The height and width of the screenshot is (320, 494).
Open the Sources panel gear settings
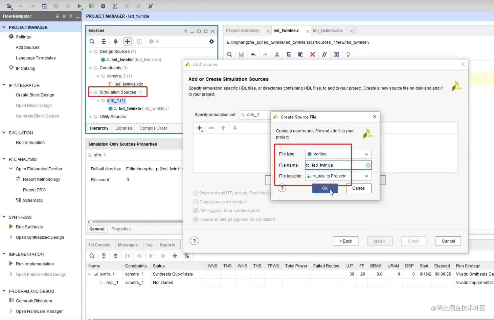click(x=211, y=41)
